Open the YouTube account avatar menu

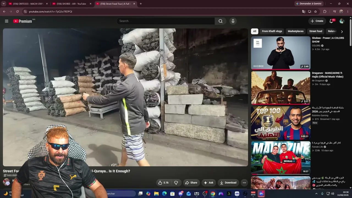click(x=342, y=21)
